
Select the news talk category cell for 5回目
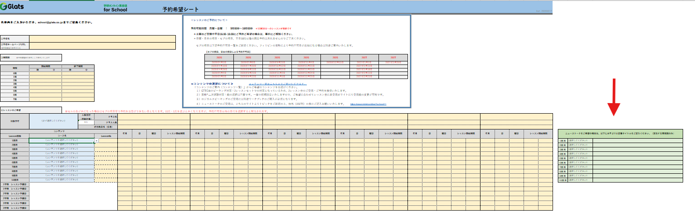click(x=580, y=158)
